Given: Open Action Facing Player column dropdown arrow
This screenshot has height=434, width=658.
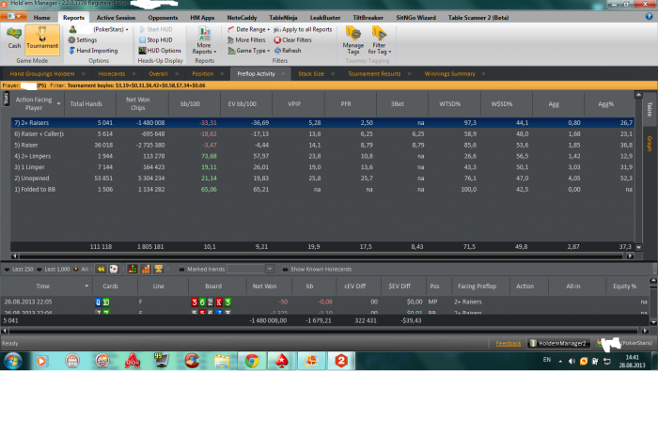Looking at the screenshot, I should click(x=58, y=103).
